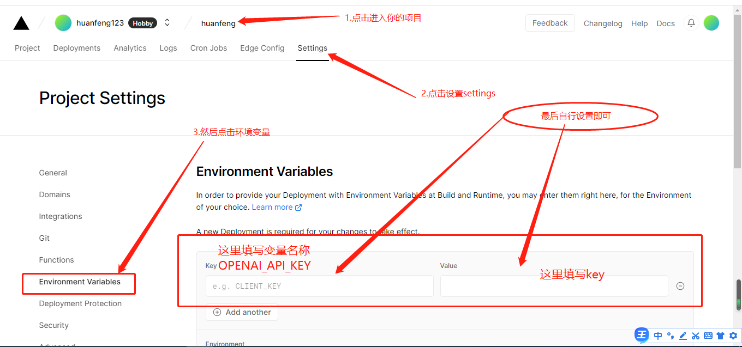Remove the variable row with the minus icon
The image size is (742, 347).
(680, 286)
